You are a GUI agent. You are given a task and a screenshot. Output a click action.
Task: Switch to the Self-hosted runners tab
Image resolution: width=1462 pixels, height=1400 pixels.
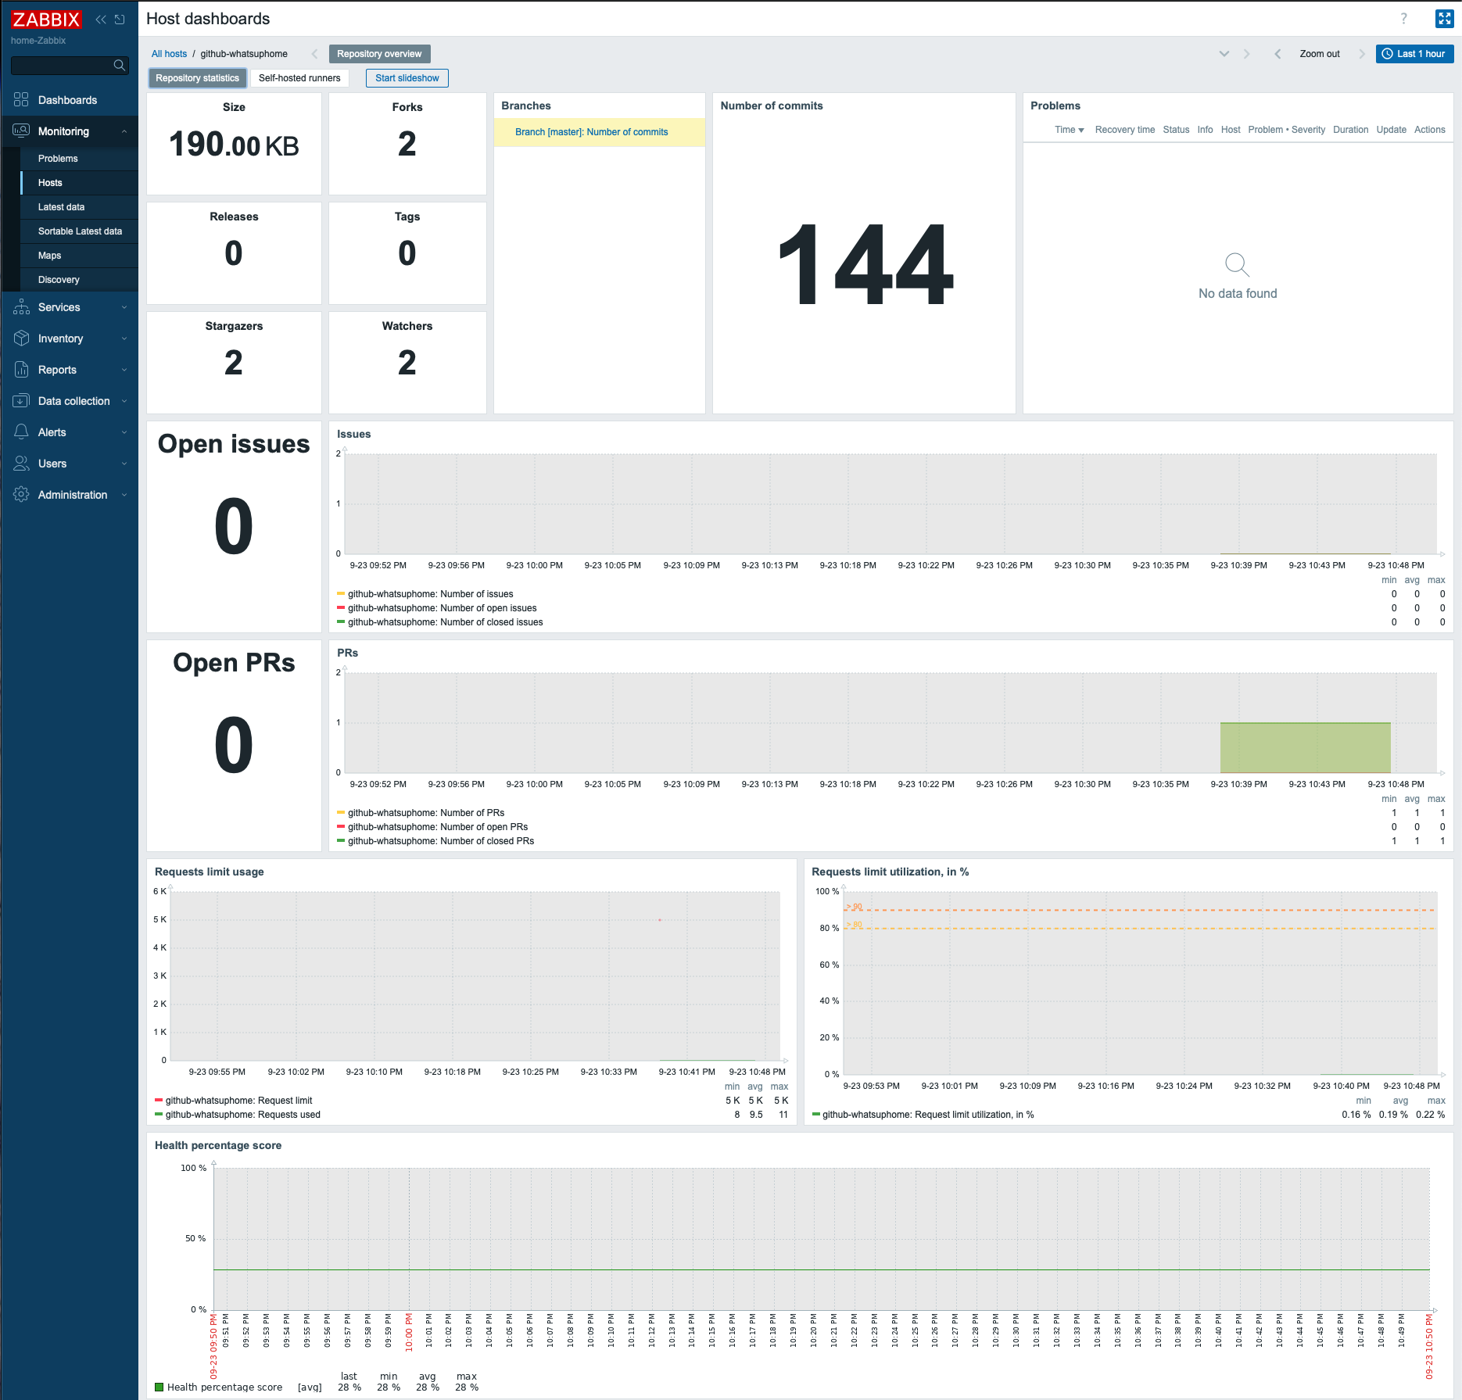[300, 77]
